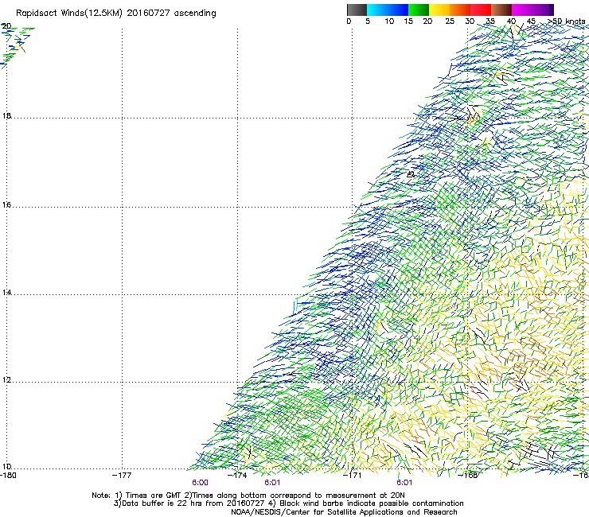Image resolution: width=589 pixels, height=517 pixels.
Task: Select the '10' color bar scale label
Action: point(389,21)
